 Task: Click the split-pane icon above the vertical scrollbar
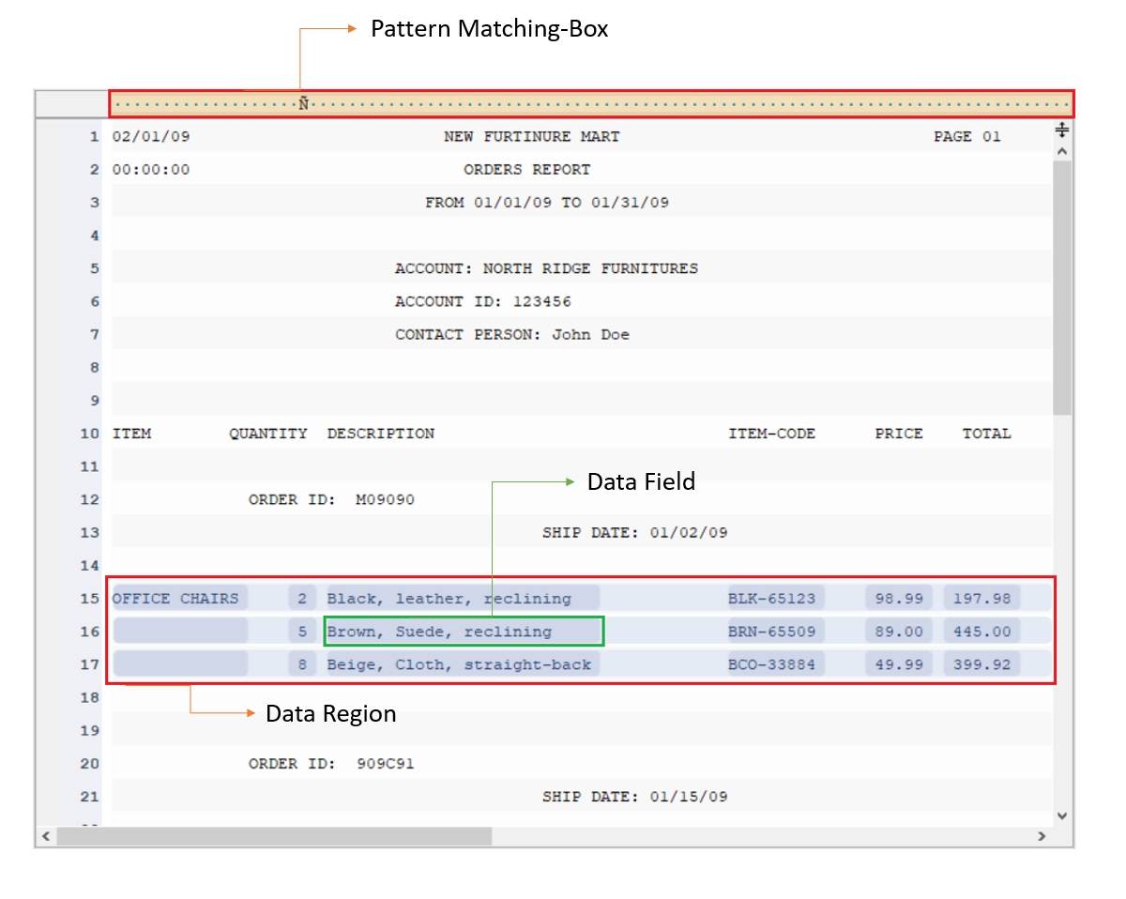pos(1062,130)
